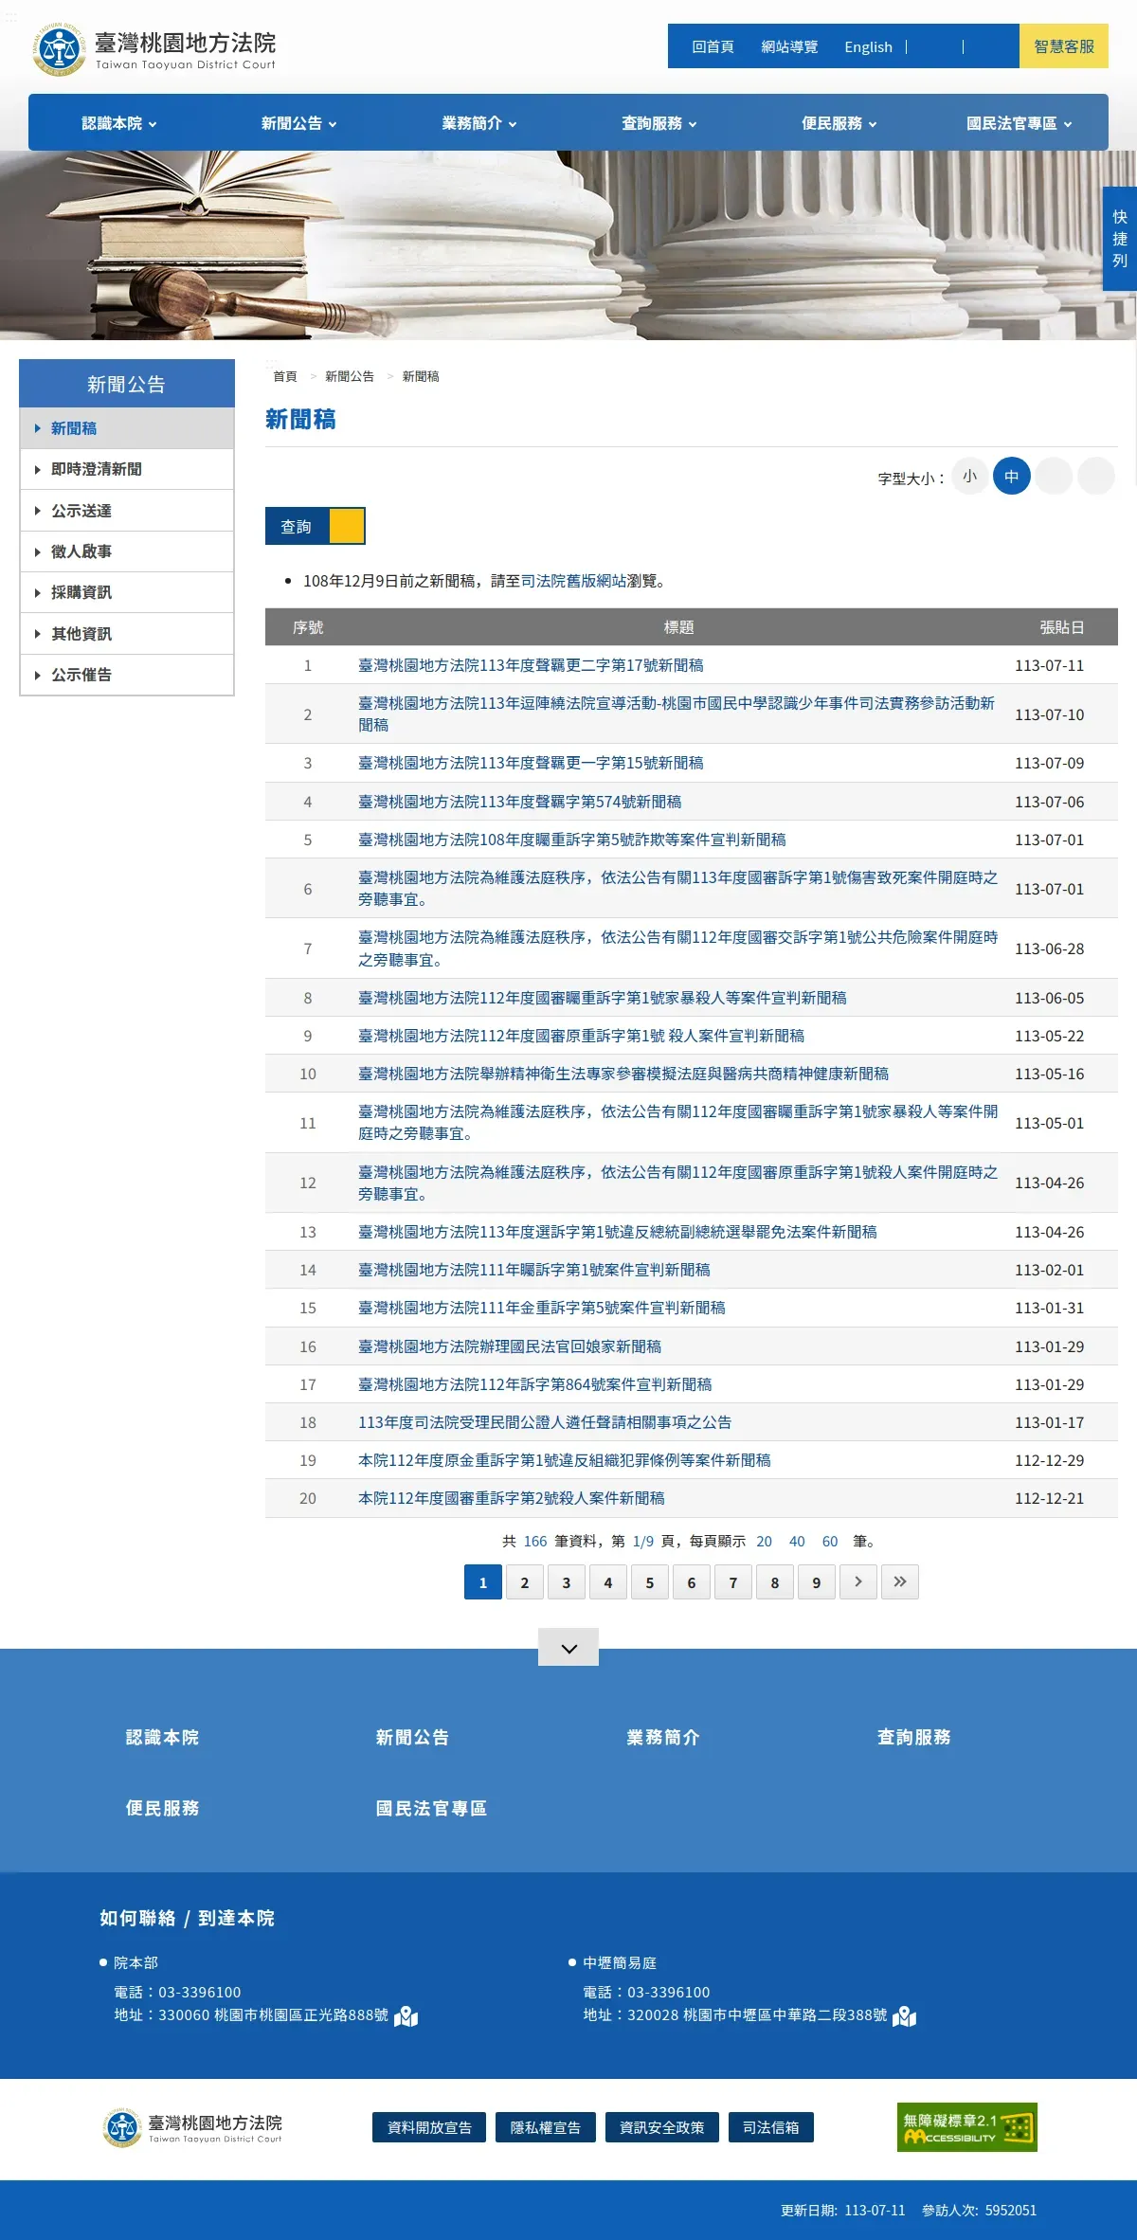Open the 快捷列 side shortcut tab
This screenshot has width=1137, height=2240.
pos(1120,239)
